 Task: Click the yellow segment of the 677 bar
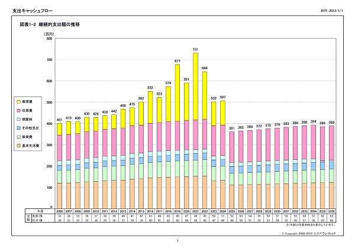point(177,93)
